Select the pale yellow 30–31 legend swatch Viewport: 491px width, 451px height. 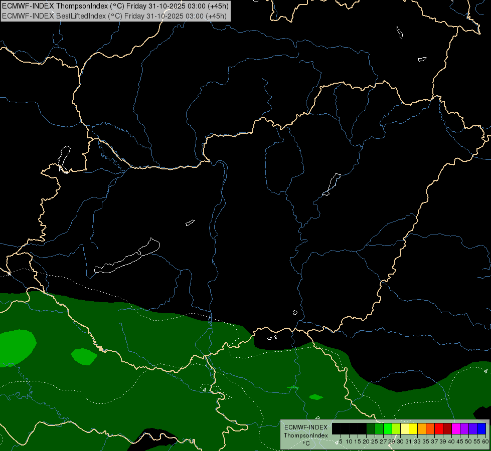pyautogui.click(x=405, y=428)
